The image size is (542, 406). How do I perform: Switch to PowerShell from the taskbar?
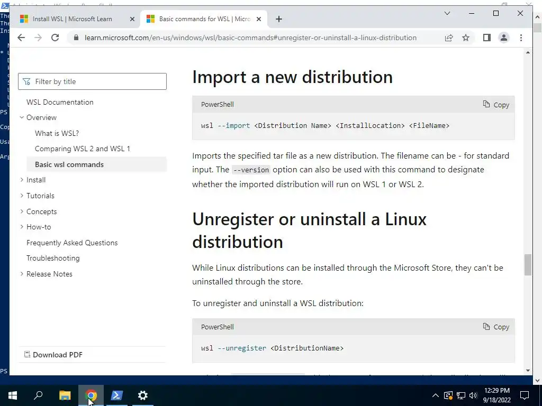[x=117, y=395]
